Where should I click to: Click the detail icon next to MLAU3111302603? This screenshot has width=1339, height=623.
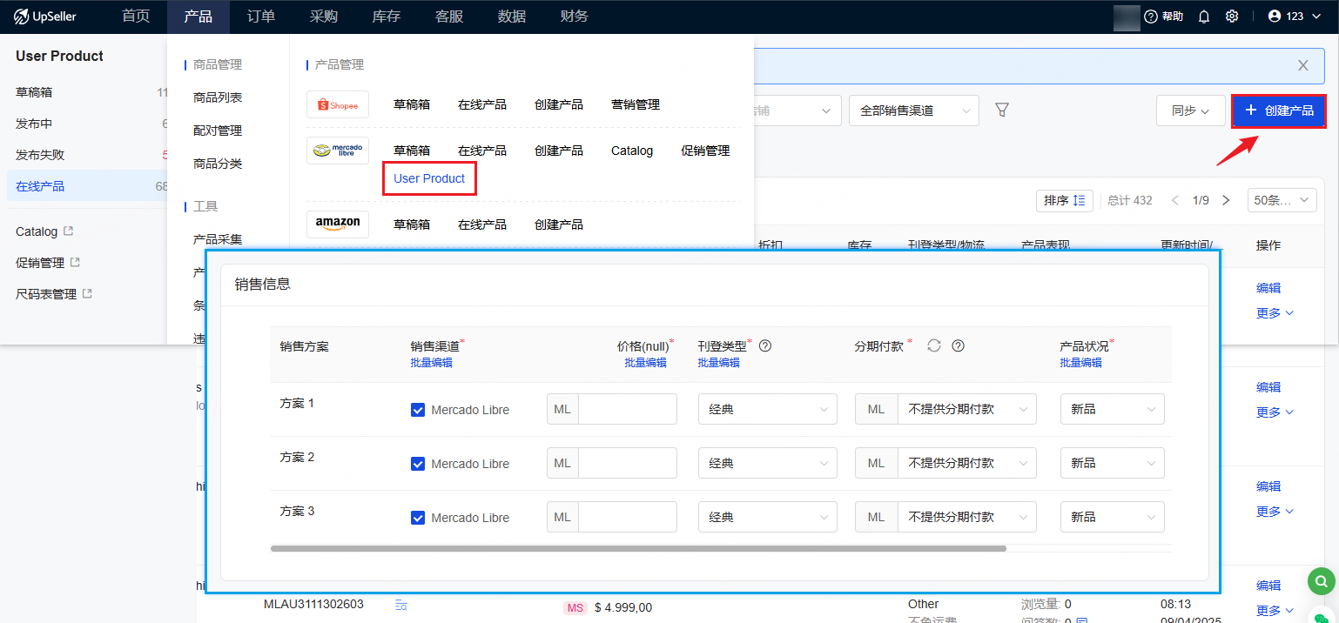[x=400, y=604]
